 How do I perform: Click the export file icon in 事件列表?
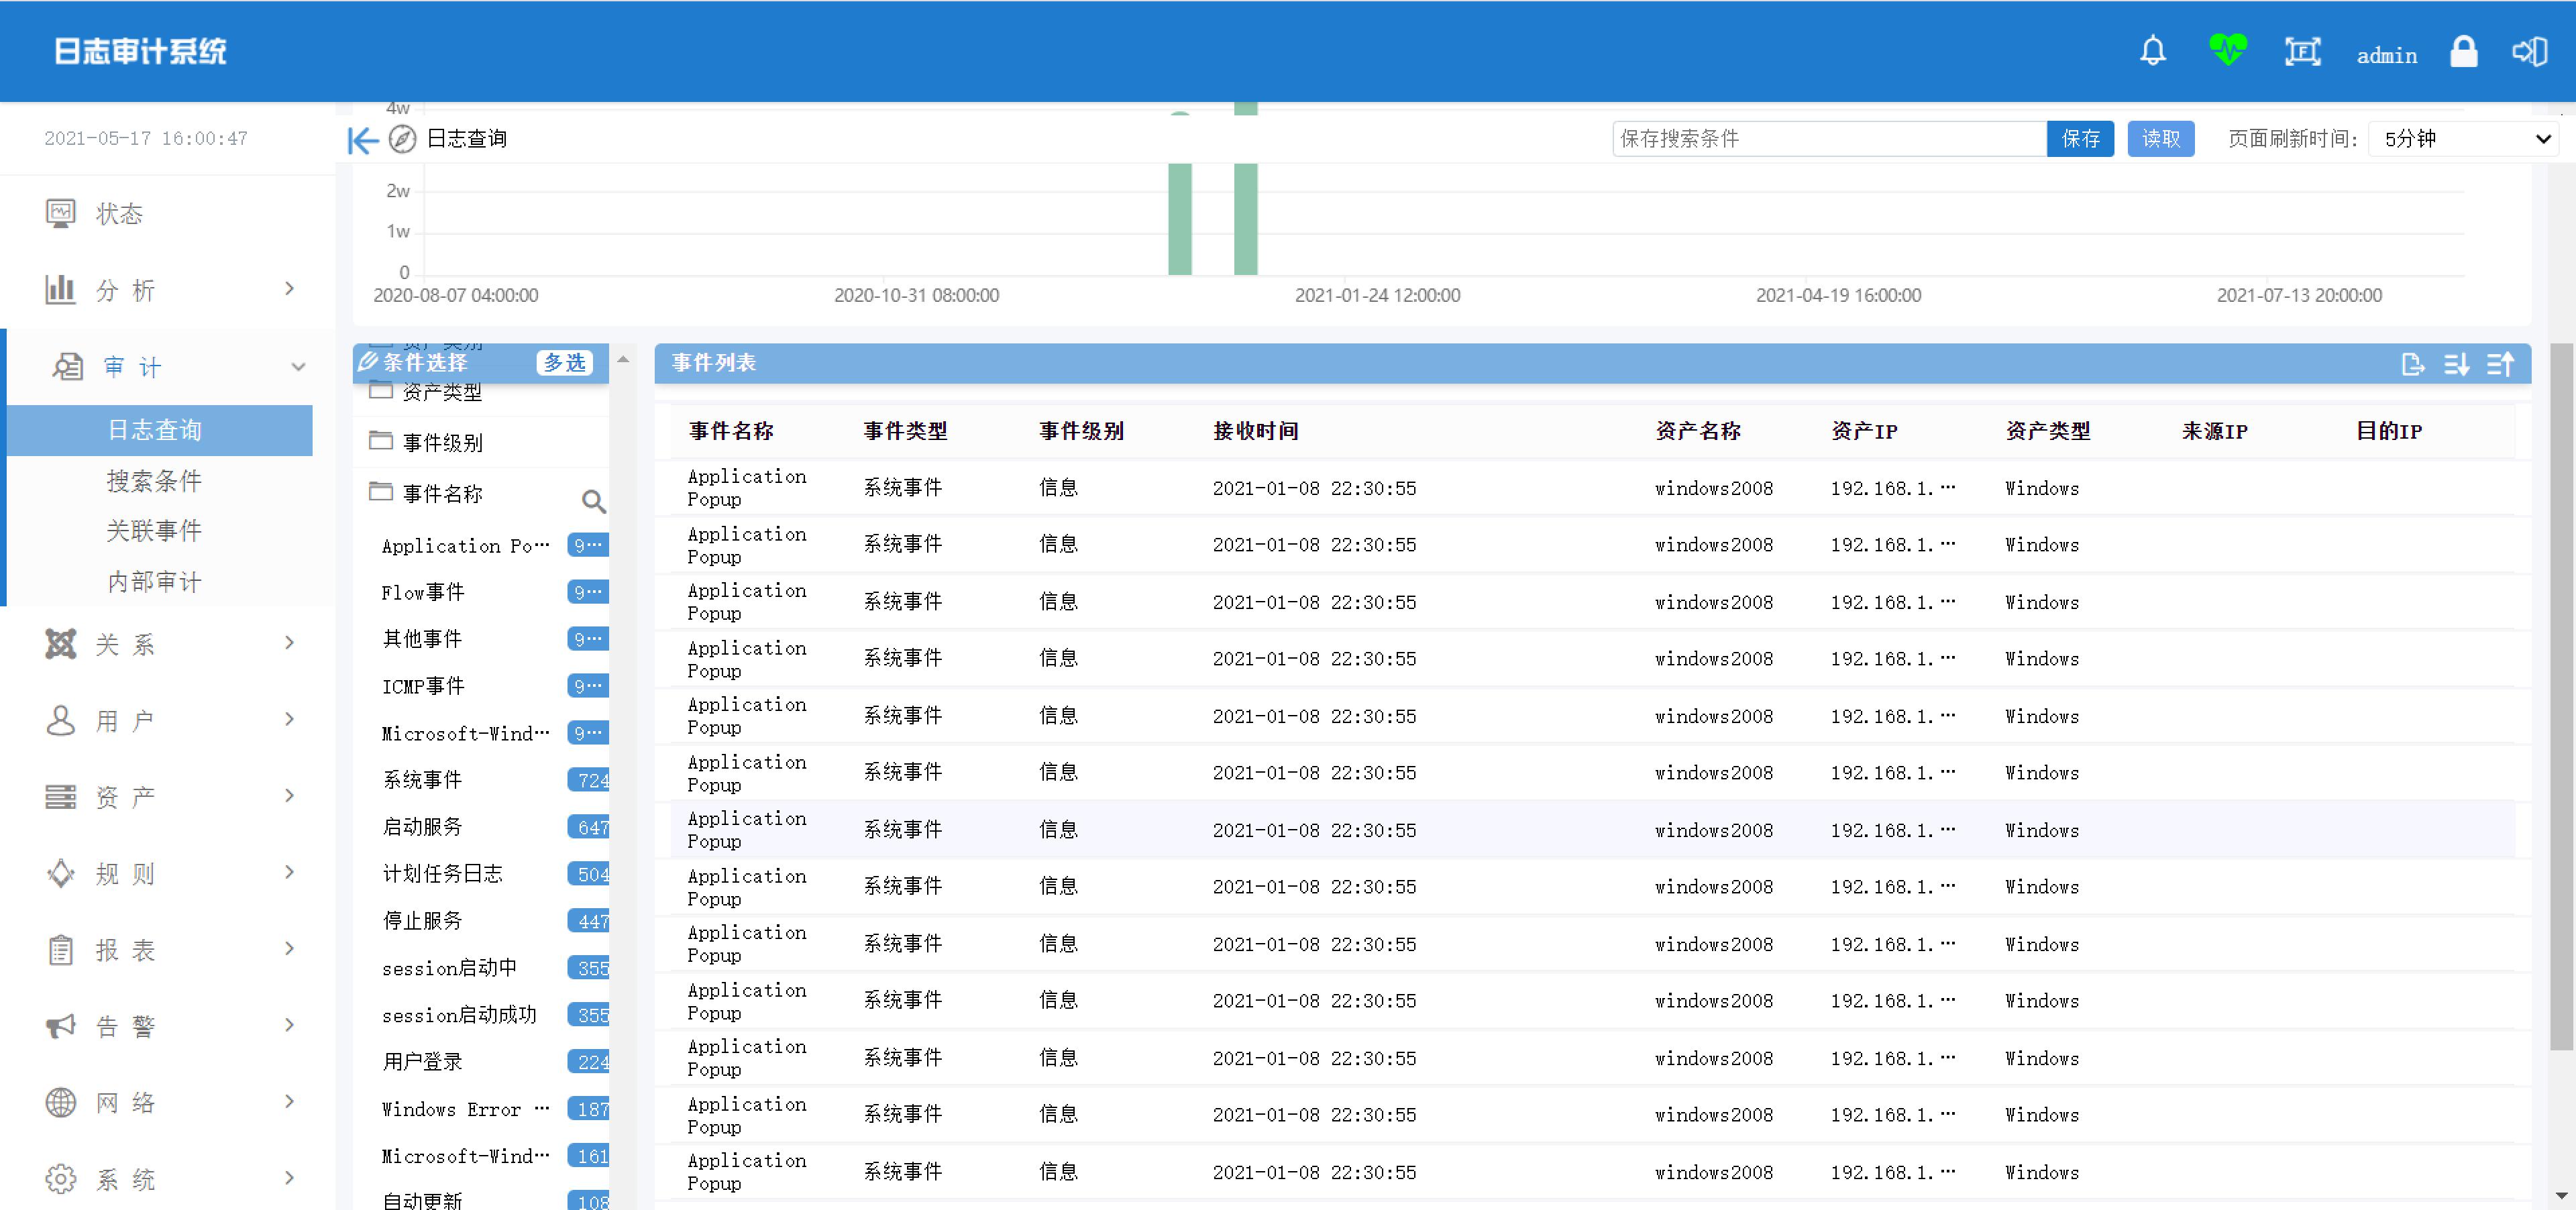(x=2412, y=364)
